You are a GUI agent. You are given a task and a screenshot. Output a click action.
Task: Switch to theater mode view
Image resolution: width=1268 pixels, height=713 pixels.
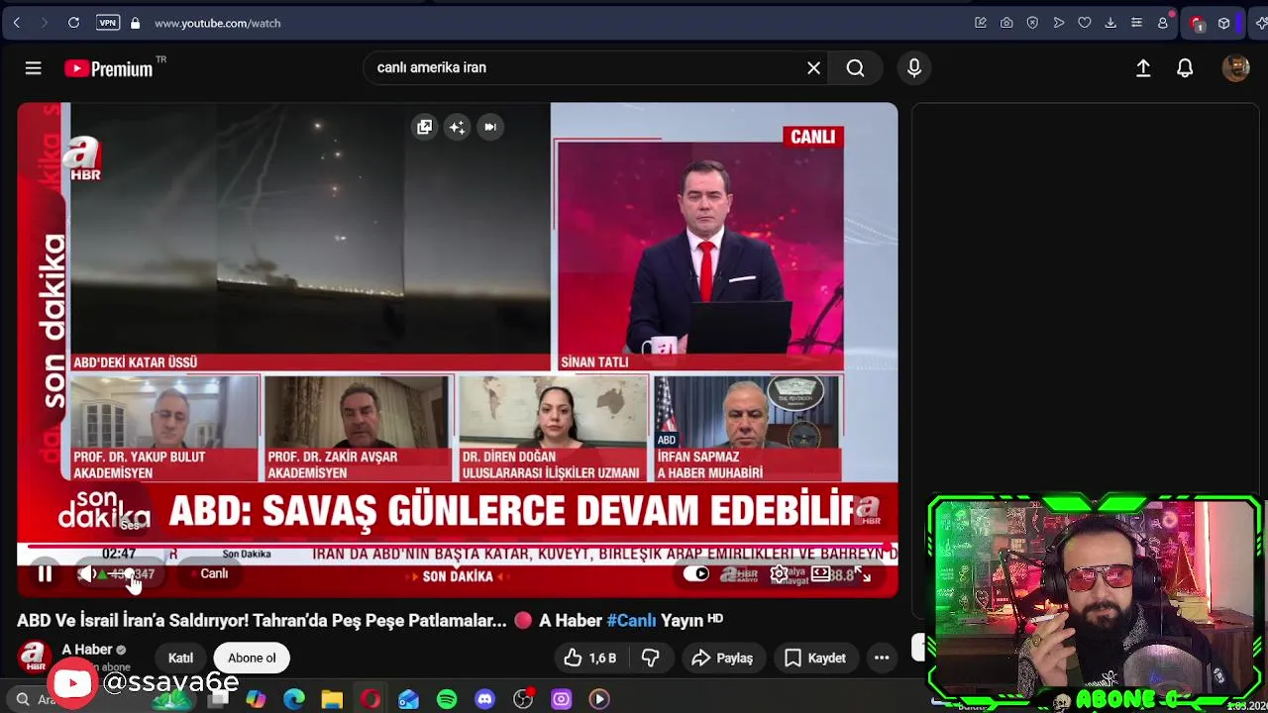point(821,573)
